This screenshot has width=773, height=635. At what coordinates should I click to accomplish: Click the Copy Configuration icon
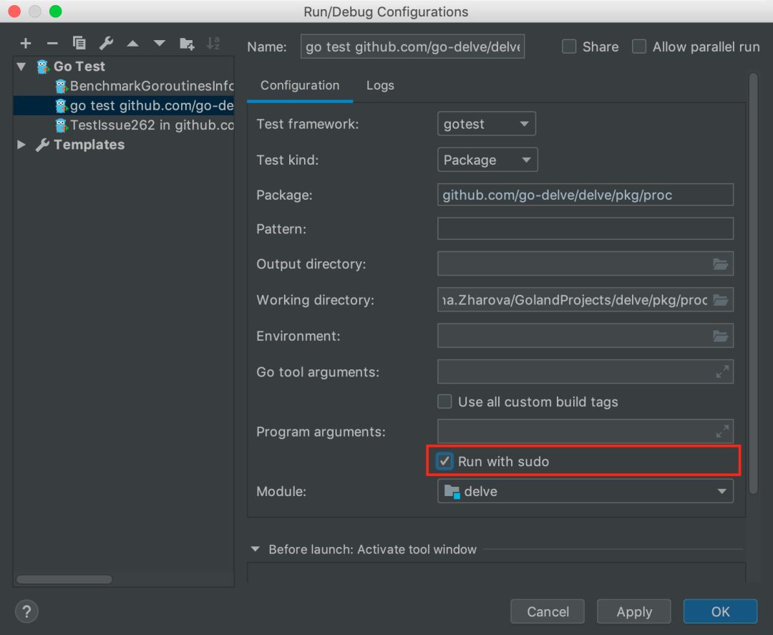tap(79, 44)
